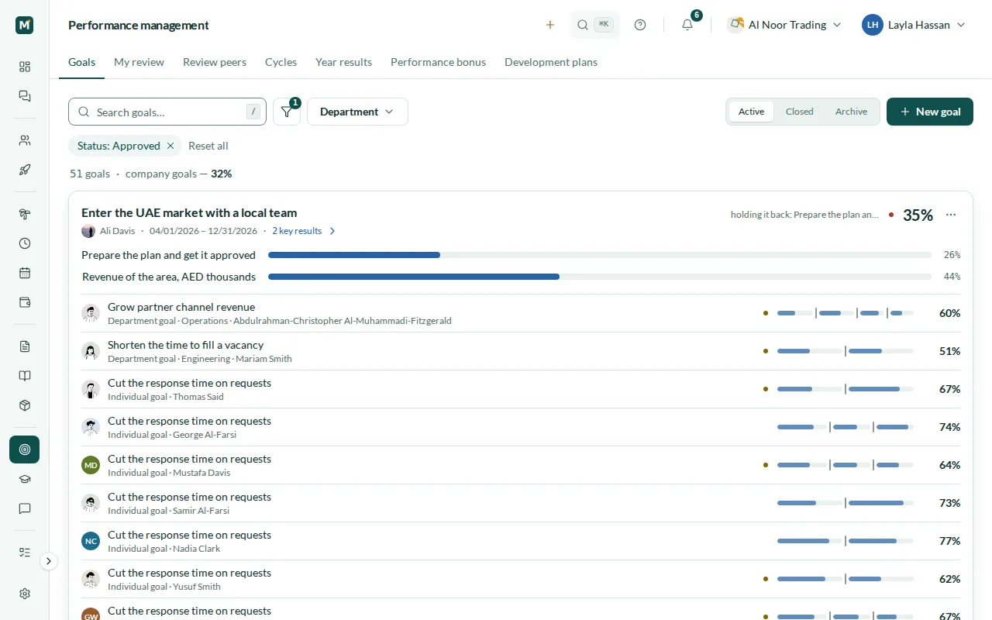Open the calendar icon in sidebar
992x620 pixels.
[x=25, y=273]
